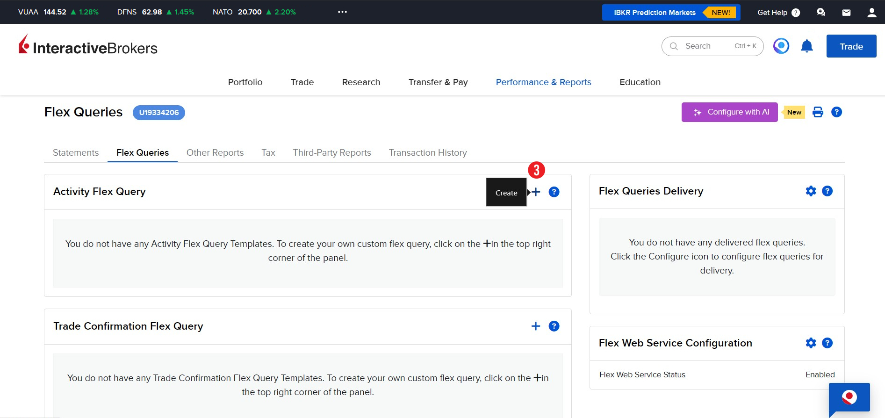
Task: Click the DFNS ticker quote
Action: (156, 12)
